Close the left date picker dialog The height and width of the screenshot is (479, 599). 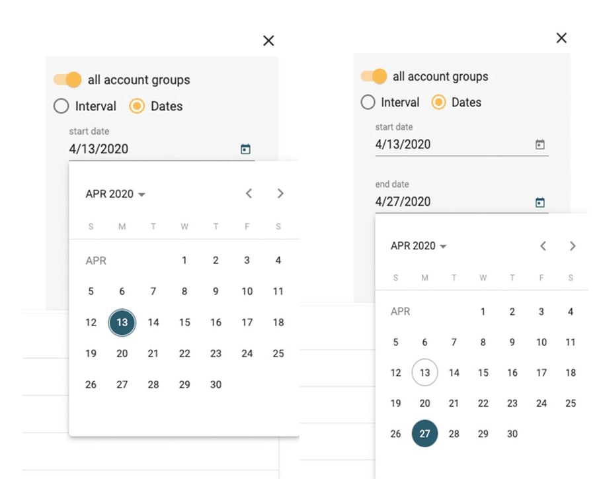268,40
